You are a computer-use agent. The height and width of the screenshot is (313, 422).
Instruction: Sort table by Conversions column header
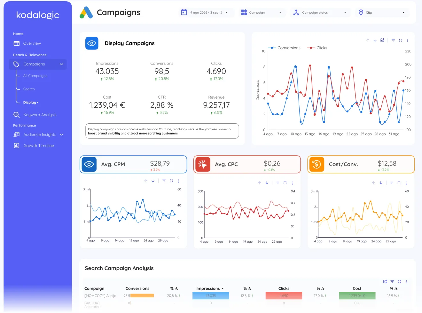click(x=137, y=288)
